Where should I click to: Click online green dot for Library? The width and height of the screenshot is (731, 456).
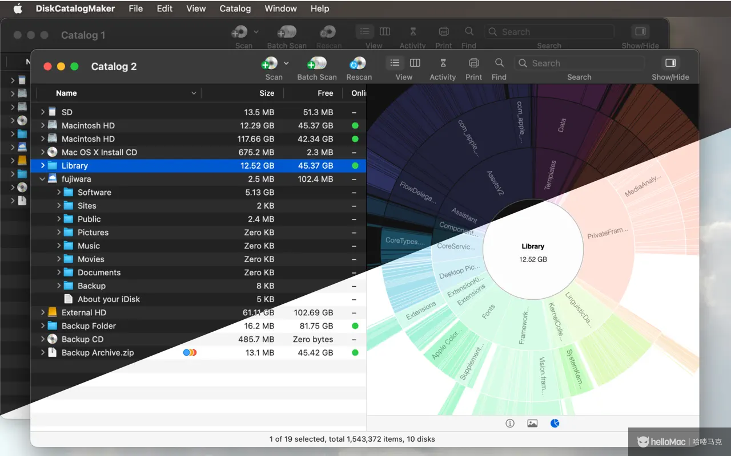click(355, 166)
